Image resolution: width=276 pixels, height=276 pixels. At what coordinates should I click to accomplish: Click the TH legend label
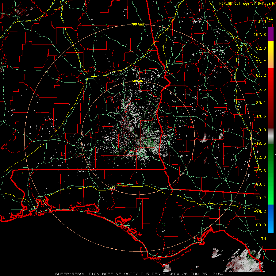(x=263, y=239)
